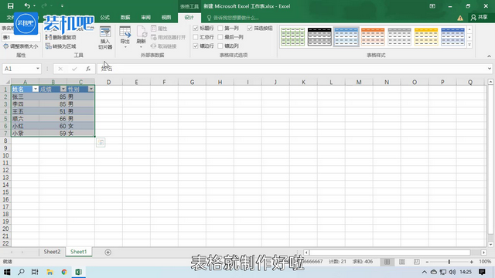
Task: Switch to Page Break Preview in the status bar
Action: pos(417,262)
